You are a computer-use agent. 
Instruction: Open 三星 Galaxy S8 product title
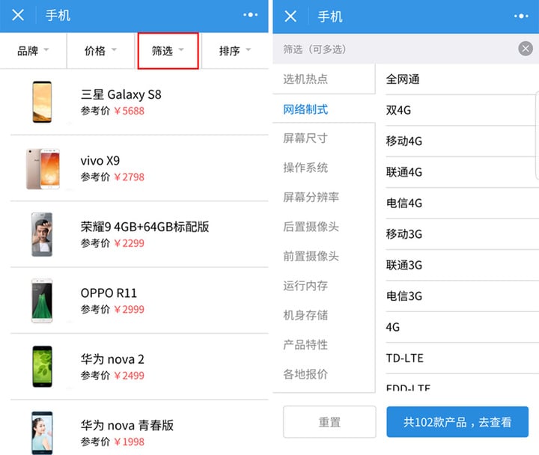[121, 94]
